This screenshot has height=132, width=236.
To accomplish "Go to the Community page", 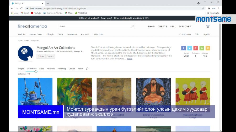I will [x=185, y=34].
